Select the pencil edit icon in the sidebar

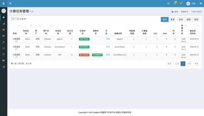click(x=4, y=54)
